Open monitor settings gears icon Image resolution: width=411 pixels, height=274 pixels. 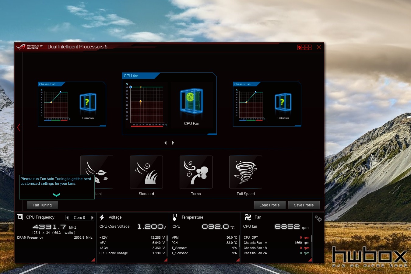click(x=318, y=219)
